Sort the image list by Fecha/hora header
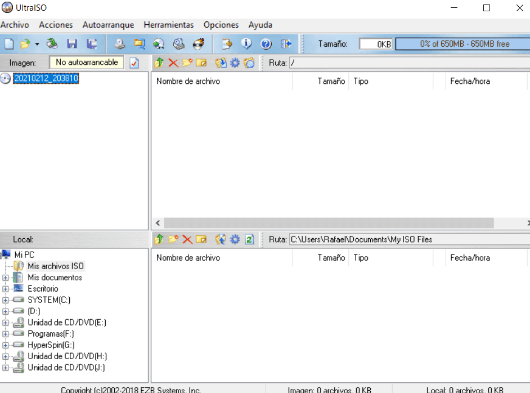The image size is (530, 393). [487, 81]
